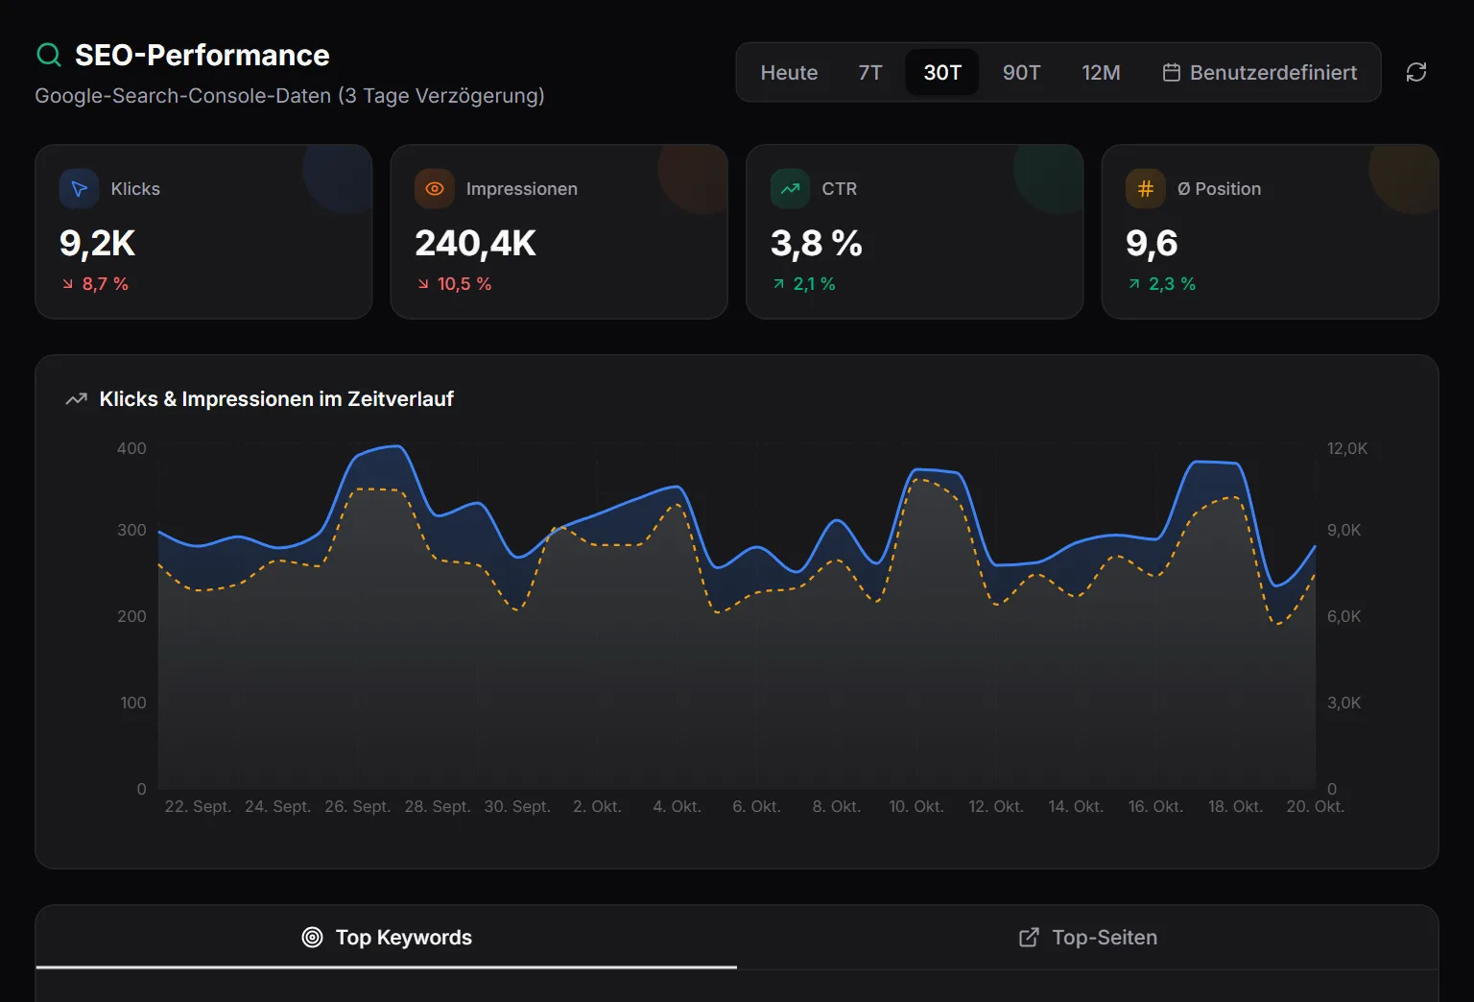This screenshot has width=1474, height=1002.
Task: Click the 2,3 % change value
Action: pyautogui.click(x=1173, y=284)
